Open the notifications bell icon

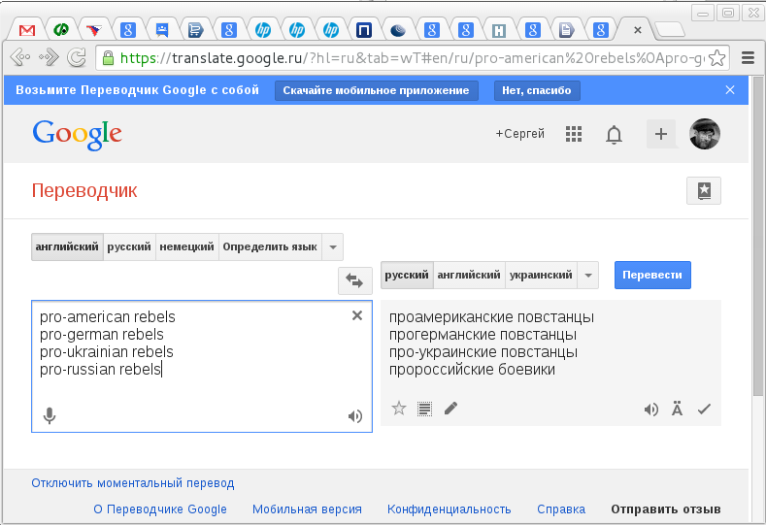pos(614,134)
